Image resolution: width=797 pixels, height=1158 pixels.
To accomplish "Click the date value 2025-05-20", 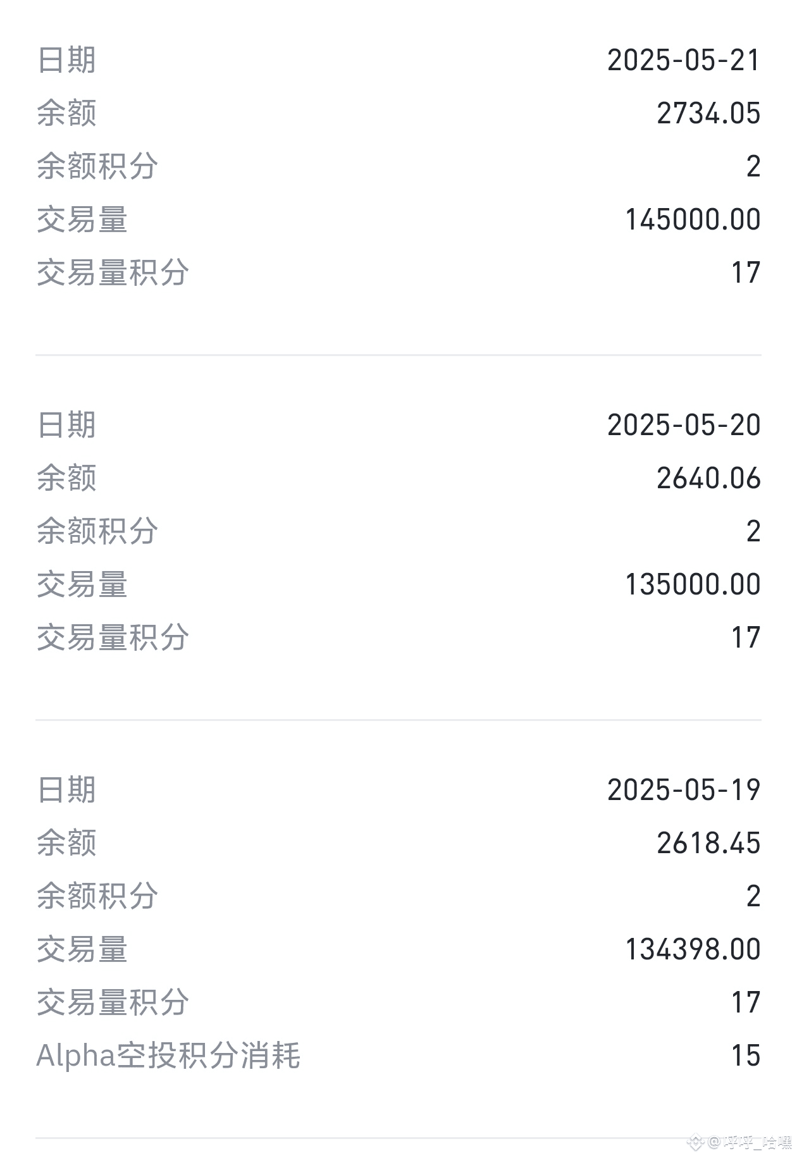I will 684,425.
